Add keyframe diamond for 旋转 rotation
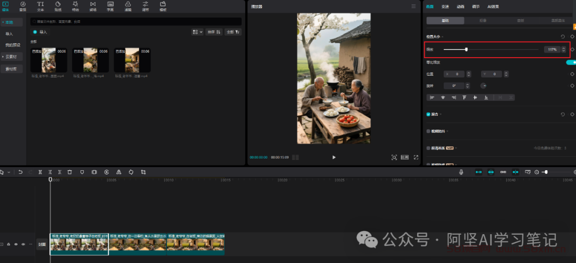Screen dimensions: 576x263 [x=572, y=85]
